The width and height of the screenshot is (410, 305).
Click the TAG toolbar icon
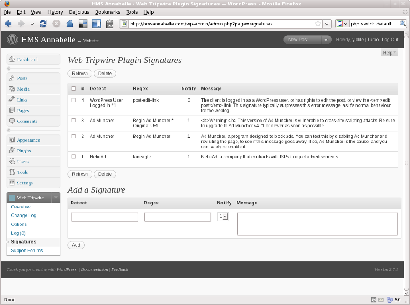tap(110, 24)
